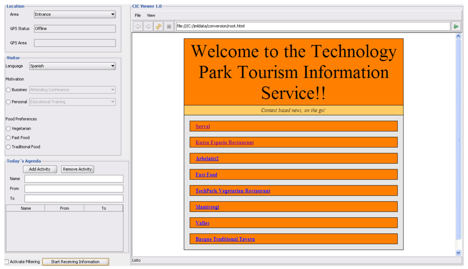This screenshot has width=468, height=269.
Task: Choose the Vegetarian food preference
Action: point(8,129)
